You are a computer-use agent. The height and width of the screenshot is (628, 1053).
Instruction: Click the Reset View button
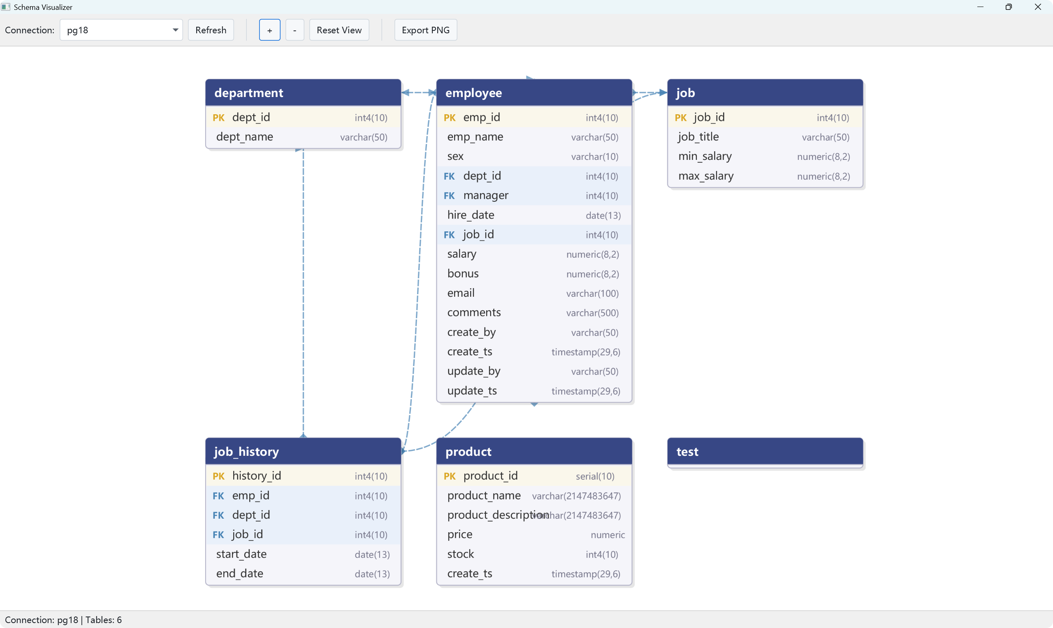(339, 30)
